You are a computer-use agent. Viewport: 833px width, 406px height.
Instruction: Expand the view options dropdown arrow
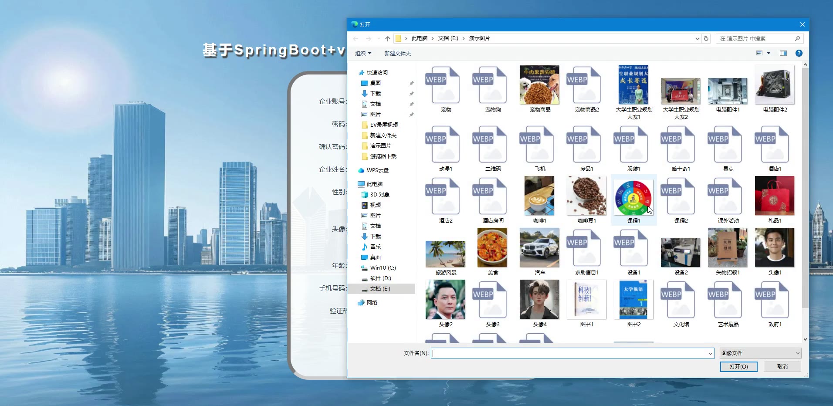tap(769, 53)
